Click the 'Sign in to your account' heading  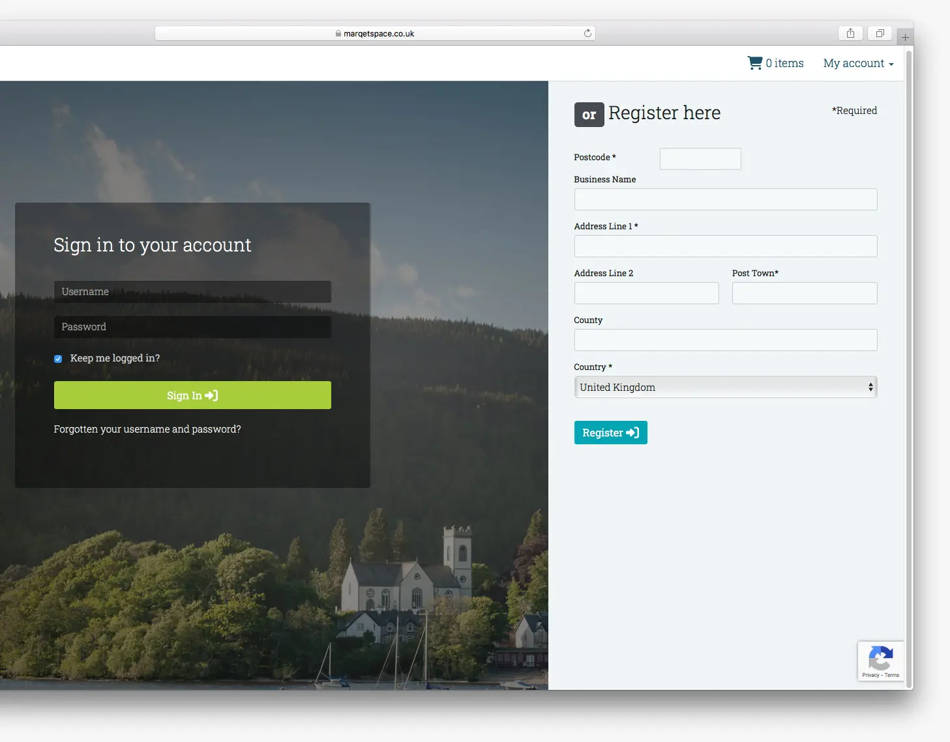coord(153,245)
